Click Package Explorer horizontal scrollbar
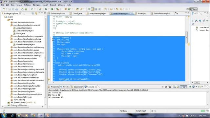The height and width of the screenshot is (118, 210). coord(16,107)
